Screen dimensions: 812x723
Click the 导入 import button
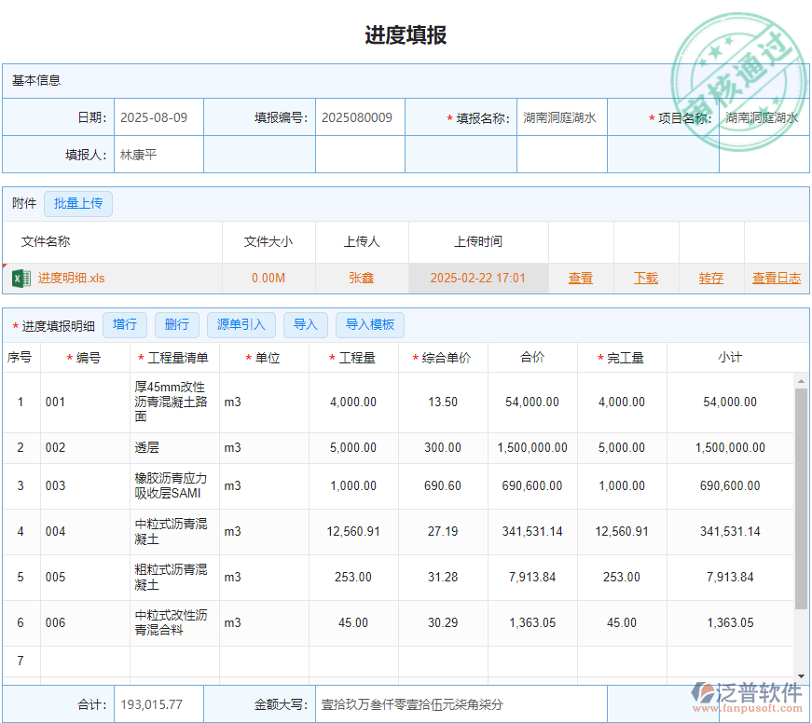tap(305, 325)
